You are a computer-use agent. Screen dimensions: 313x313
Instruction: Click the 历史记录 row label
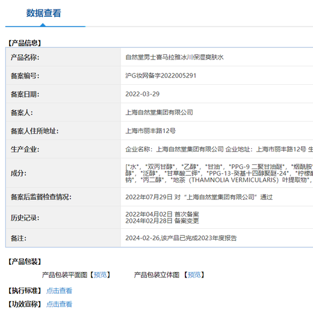(x=25, y=218)
